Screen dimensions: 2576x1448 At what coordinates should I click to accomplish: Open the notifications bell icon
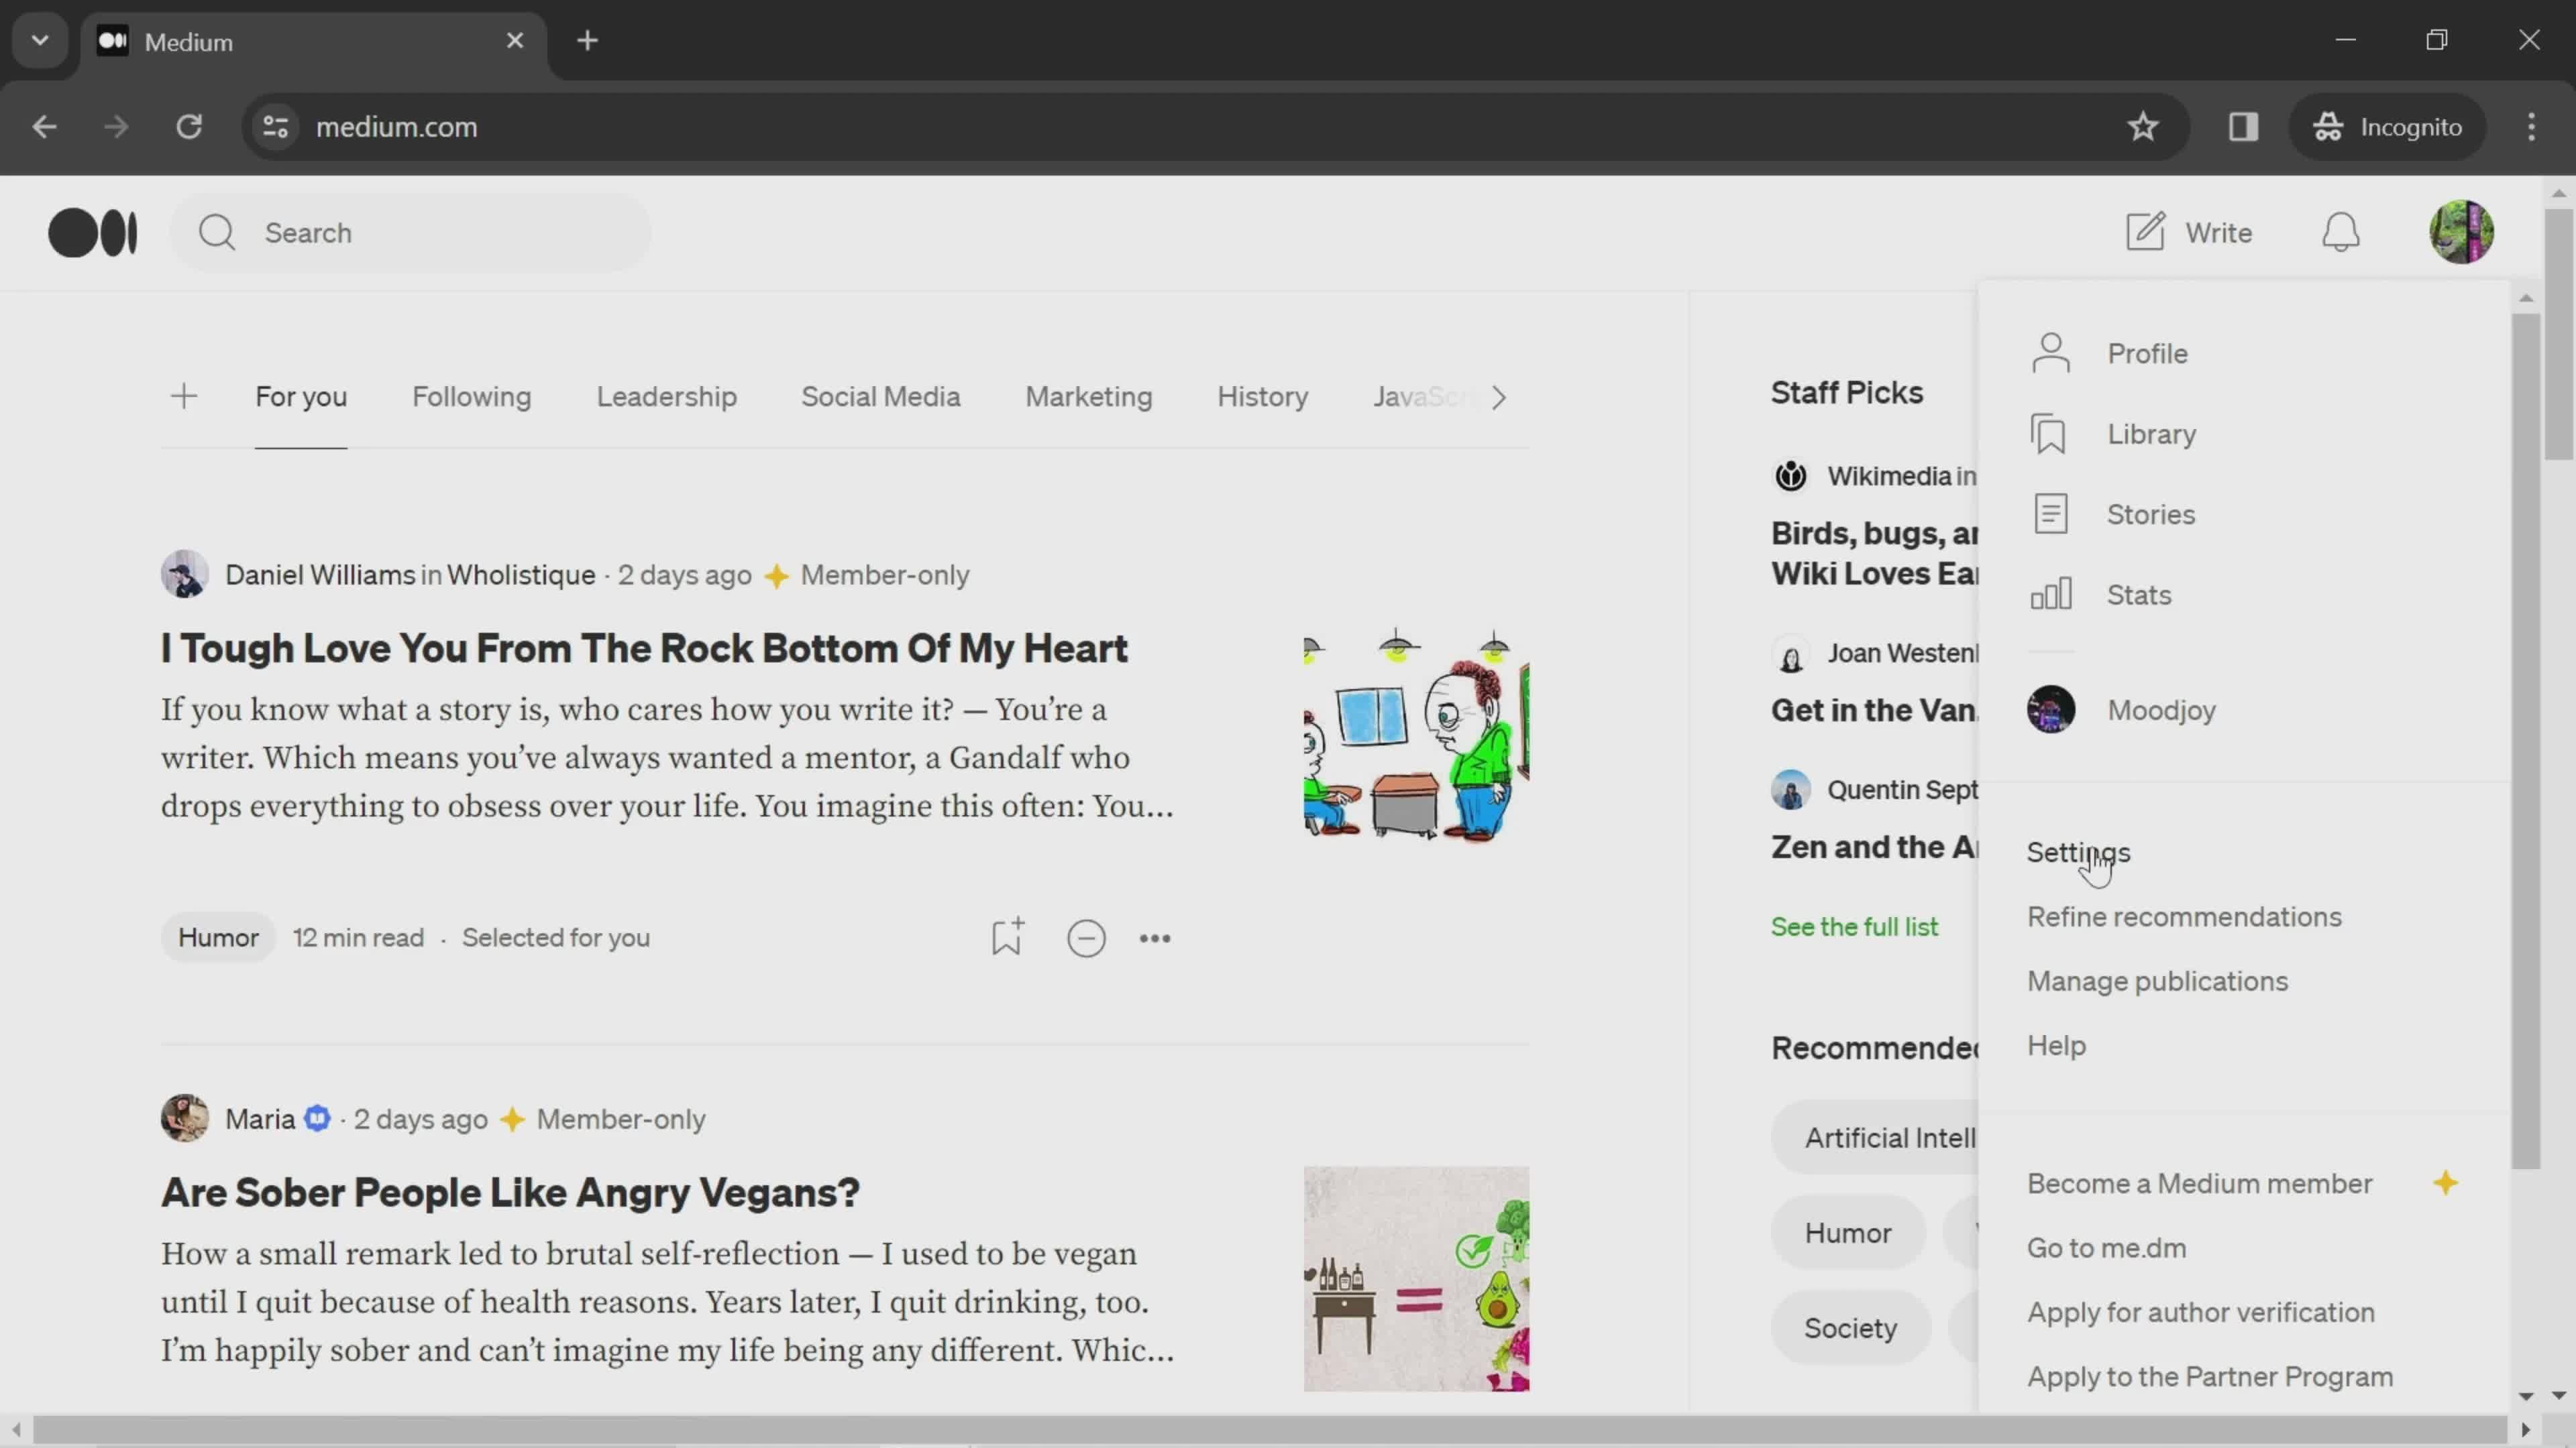2343,231
